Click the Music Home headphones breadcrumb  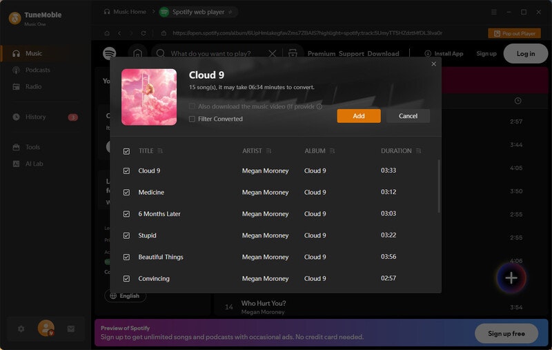pyautogui.click(x=125, y=12)
